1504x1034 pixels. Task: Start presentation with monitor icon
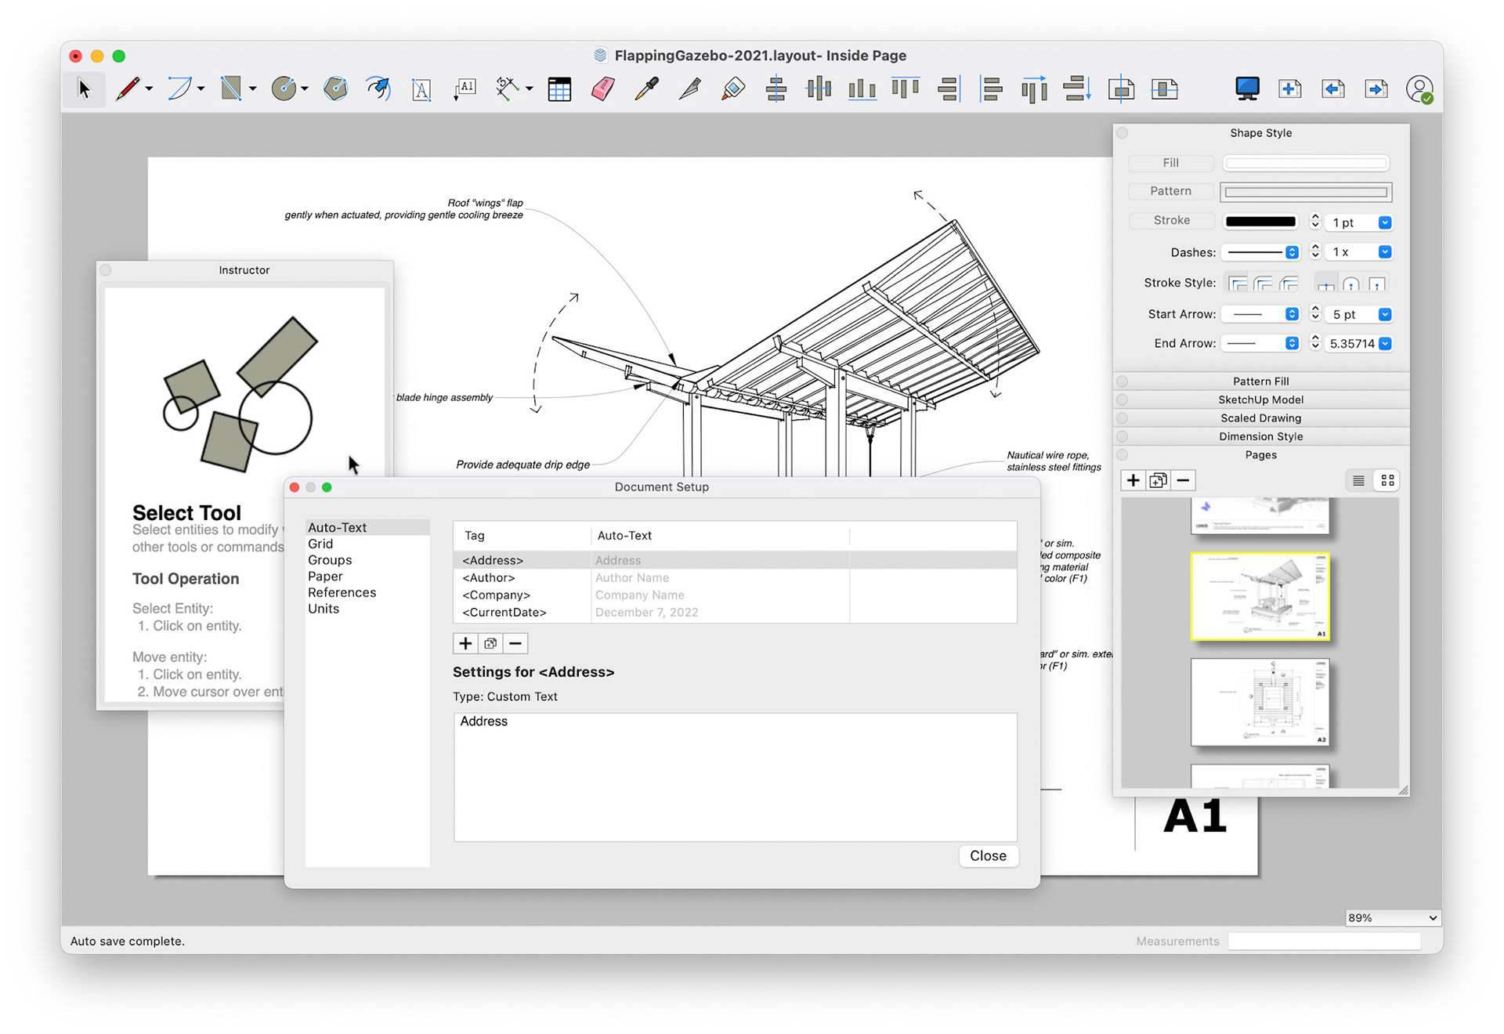[1246, 89]
